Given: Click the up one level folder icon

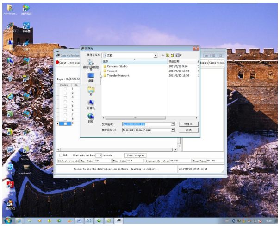Looking at the screenshot, I should [167, 55].
